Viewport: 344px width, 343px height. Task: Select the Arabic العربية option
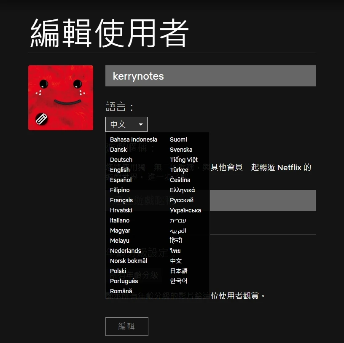[x=178, y=230]
